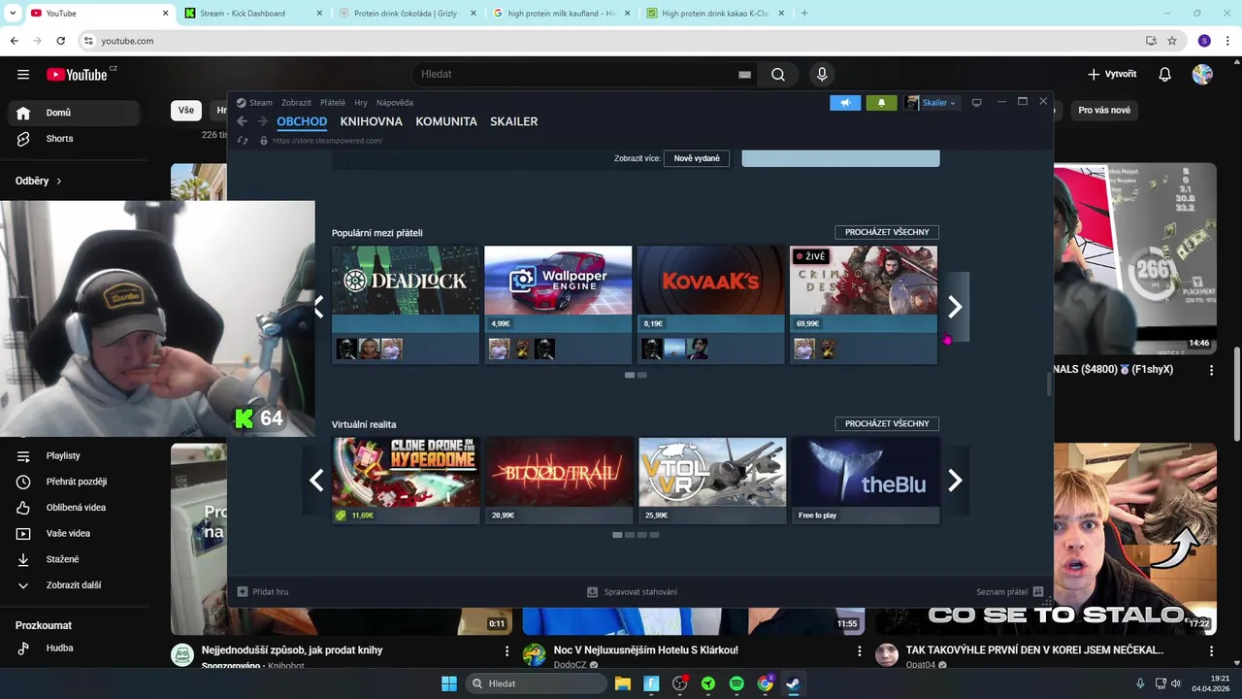Open Steam notifications bell
This screenshot has width=1242, height=699.
point(881,103)
